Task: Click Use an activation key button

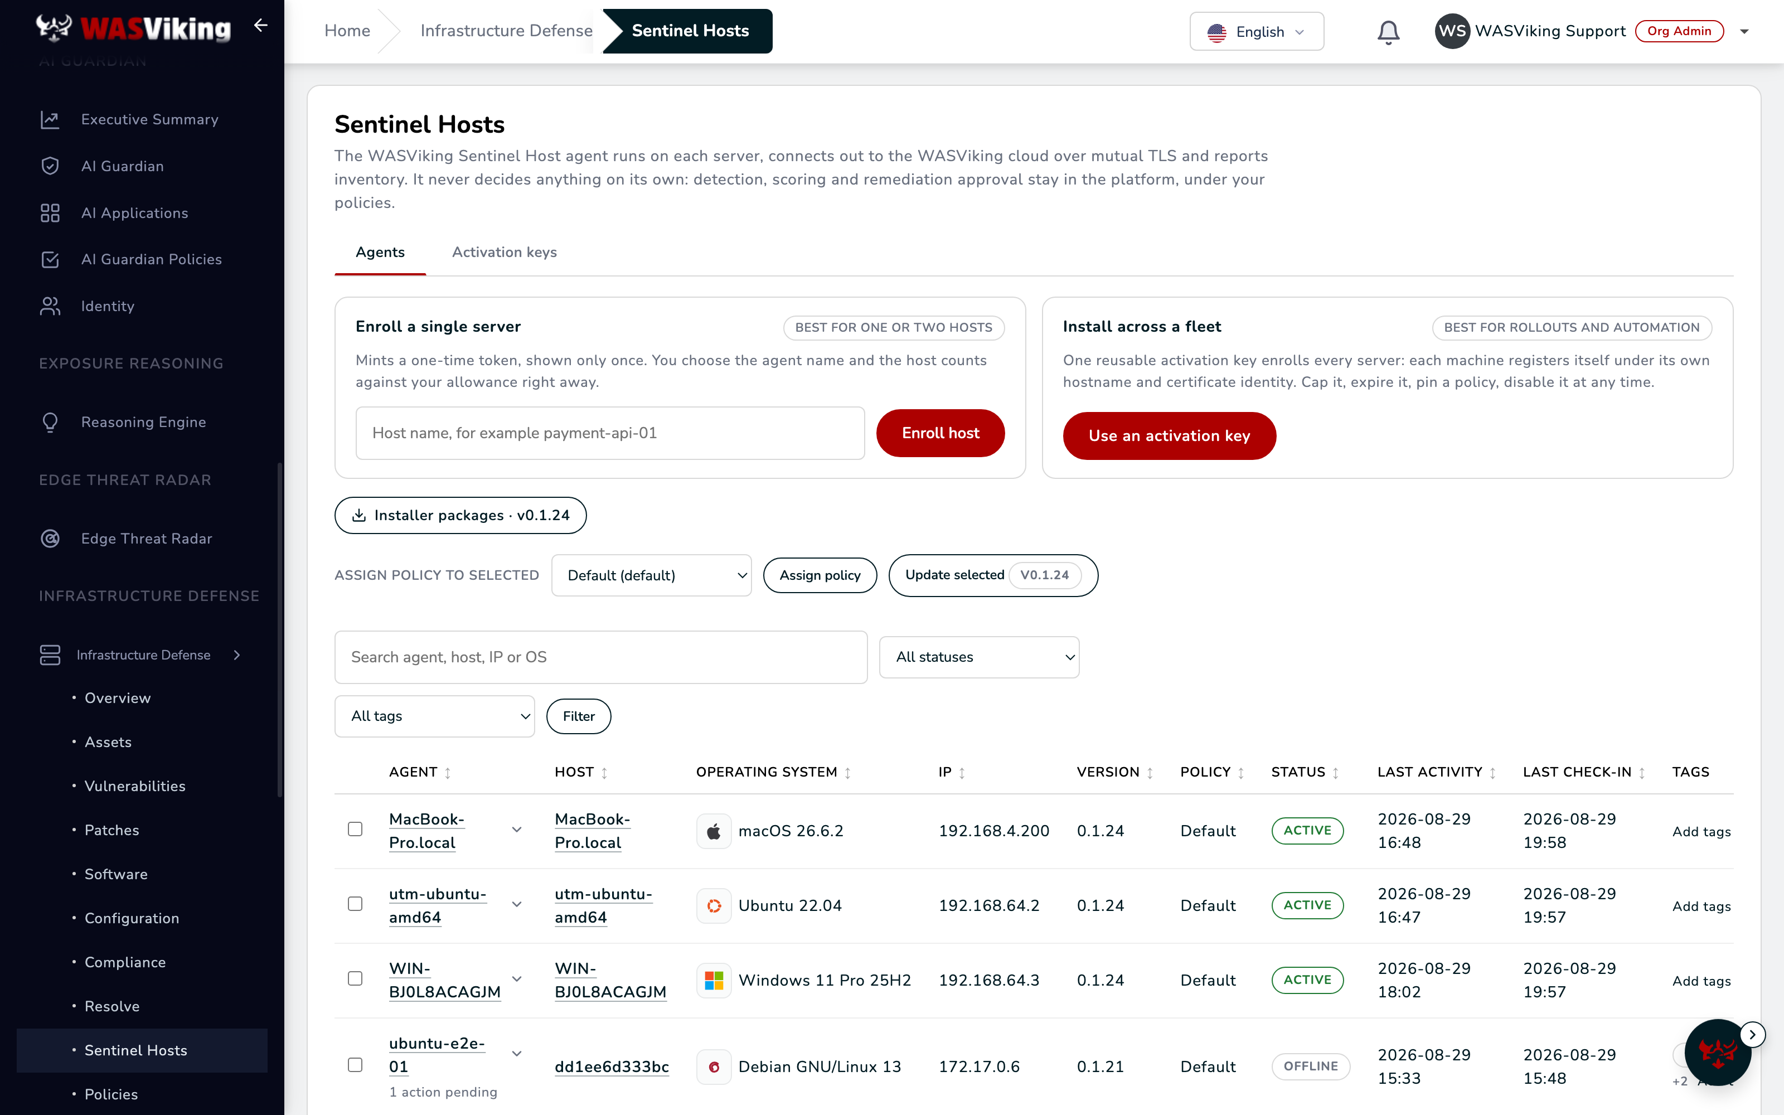Action: [1169, 436]
